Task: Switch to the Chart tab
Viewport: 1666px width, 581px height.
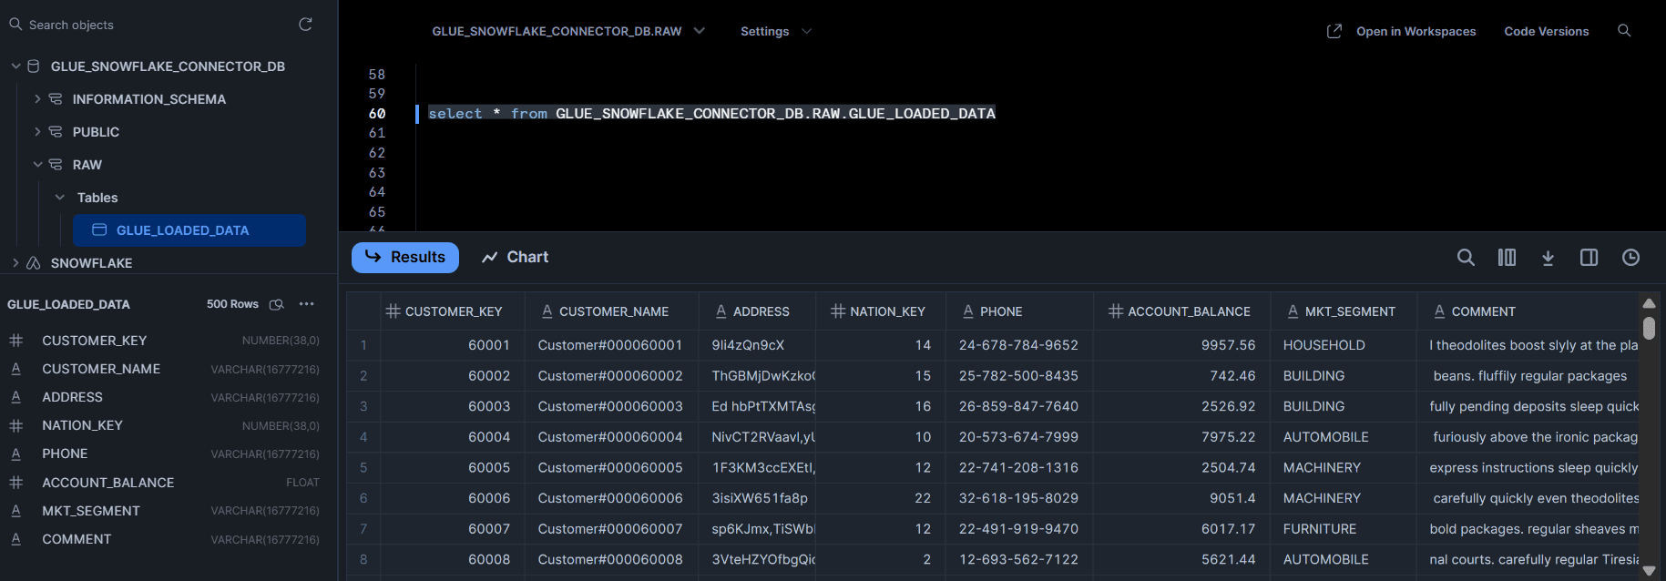Action: point(515,258)
